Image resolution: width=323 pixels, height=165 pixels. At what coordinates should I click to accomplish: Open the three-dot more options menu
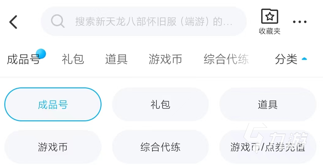coord(299,22)
